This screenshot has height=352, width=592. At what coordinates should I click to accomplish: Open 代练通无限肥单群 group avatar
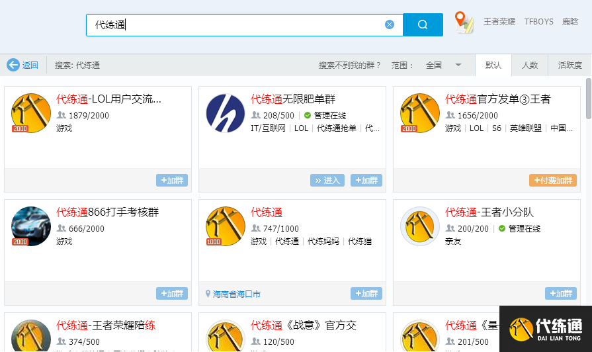(x=226, y=113)
